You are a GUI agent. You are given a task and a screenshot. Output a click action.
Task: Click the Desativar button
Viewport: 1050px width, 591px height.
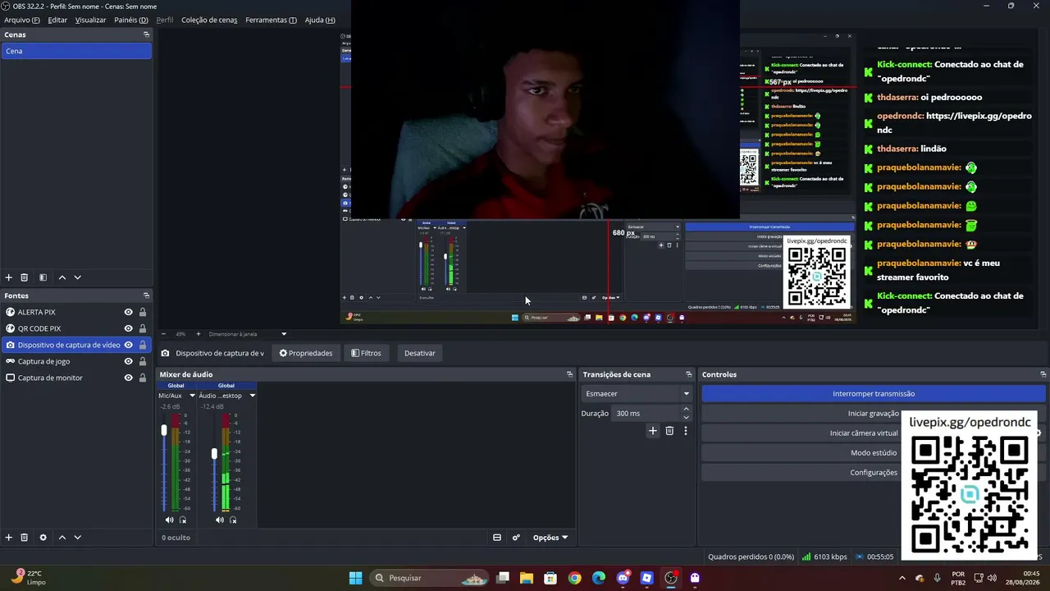click(x=420, y=353)
